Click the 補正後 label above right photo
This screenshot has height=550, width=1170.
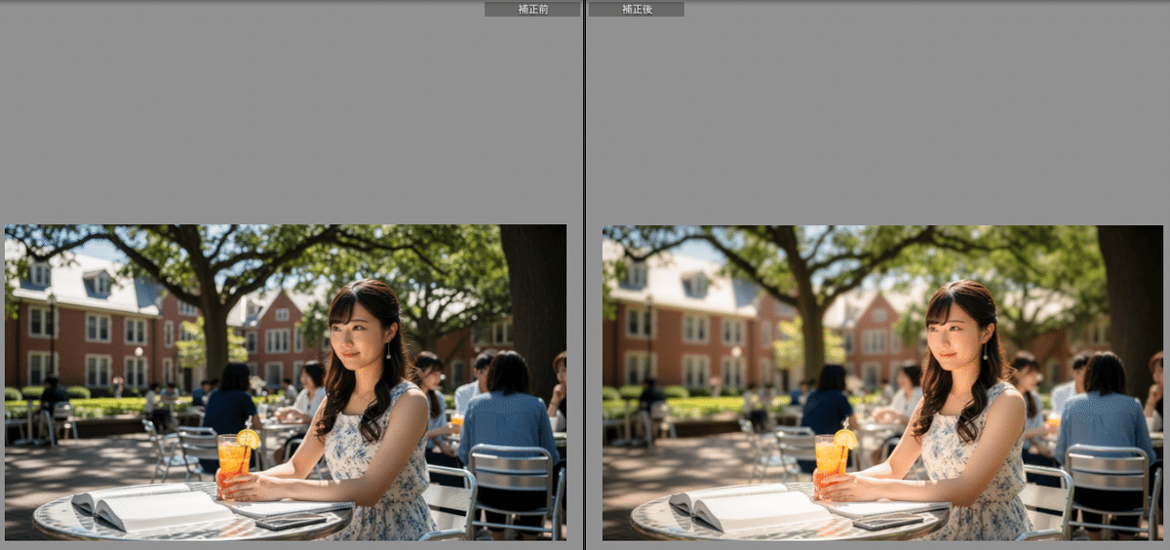coord(636,9)
